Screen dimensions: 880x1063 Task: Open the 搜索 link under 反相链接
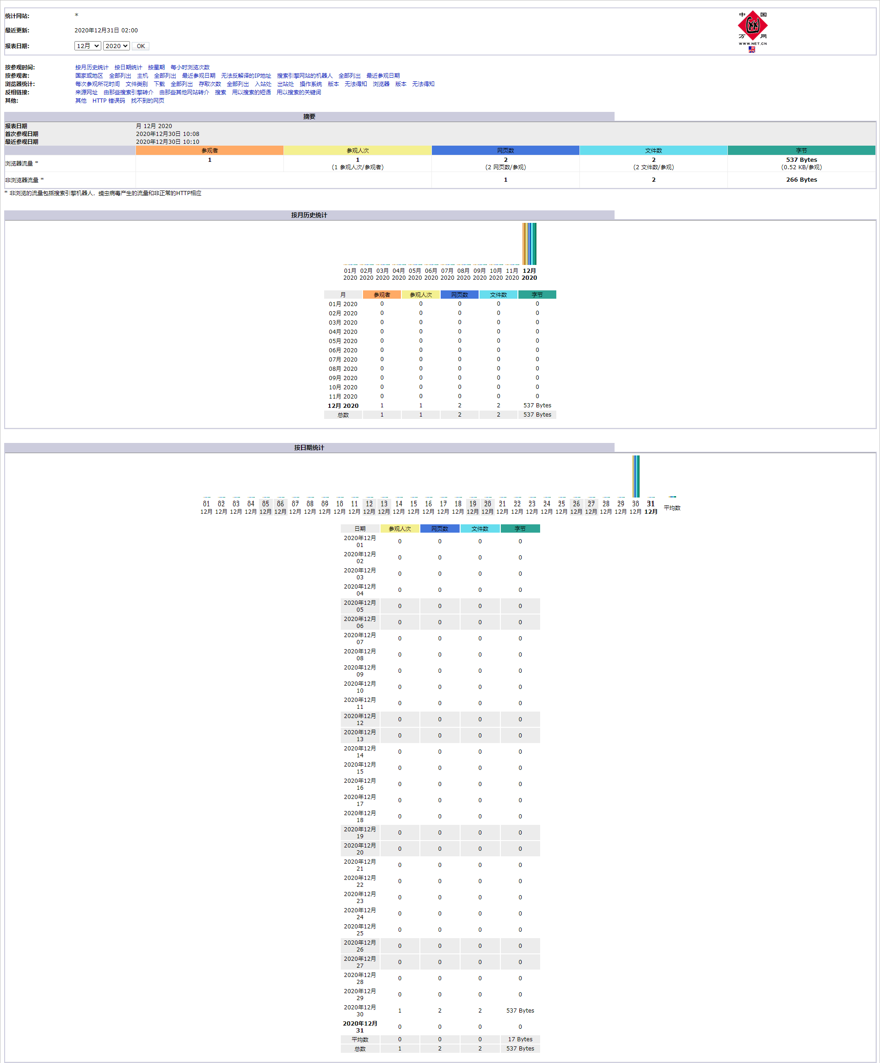pyautogui.click(x=221, y=92)
